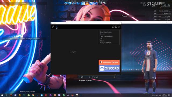Take a snapshot with recorder camera icon
The image size is (172, 97).
point(99,1)
